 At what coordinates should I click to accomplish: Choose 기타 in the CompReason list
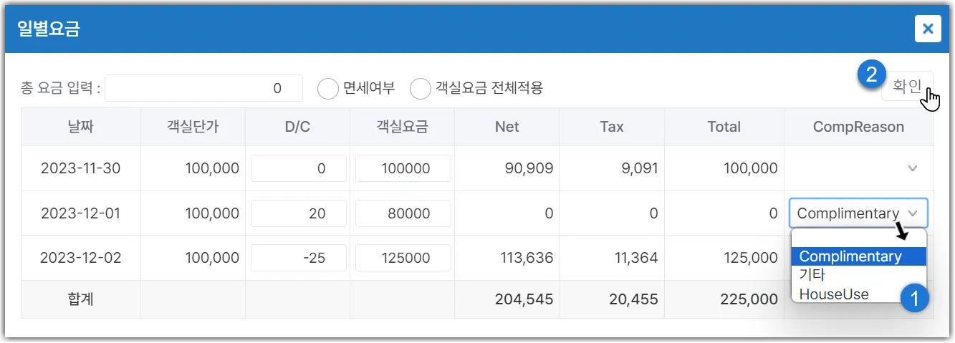[x=812, y=275]
